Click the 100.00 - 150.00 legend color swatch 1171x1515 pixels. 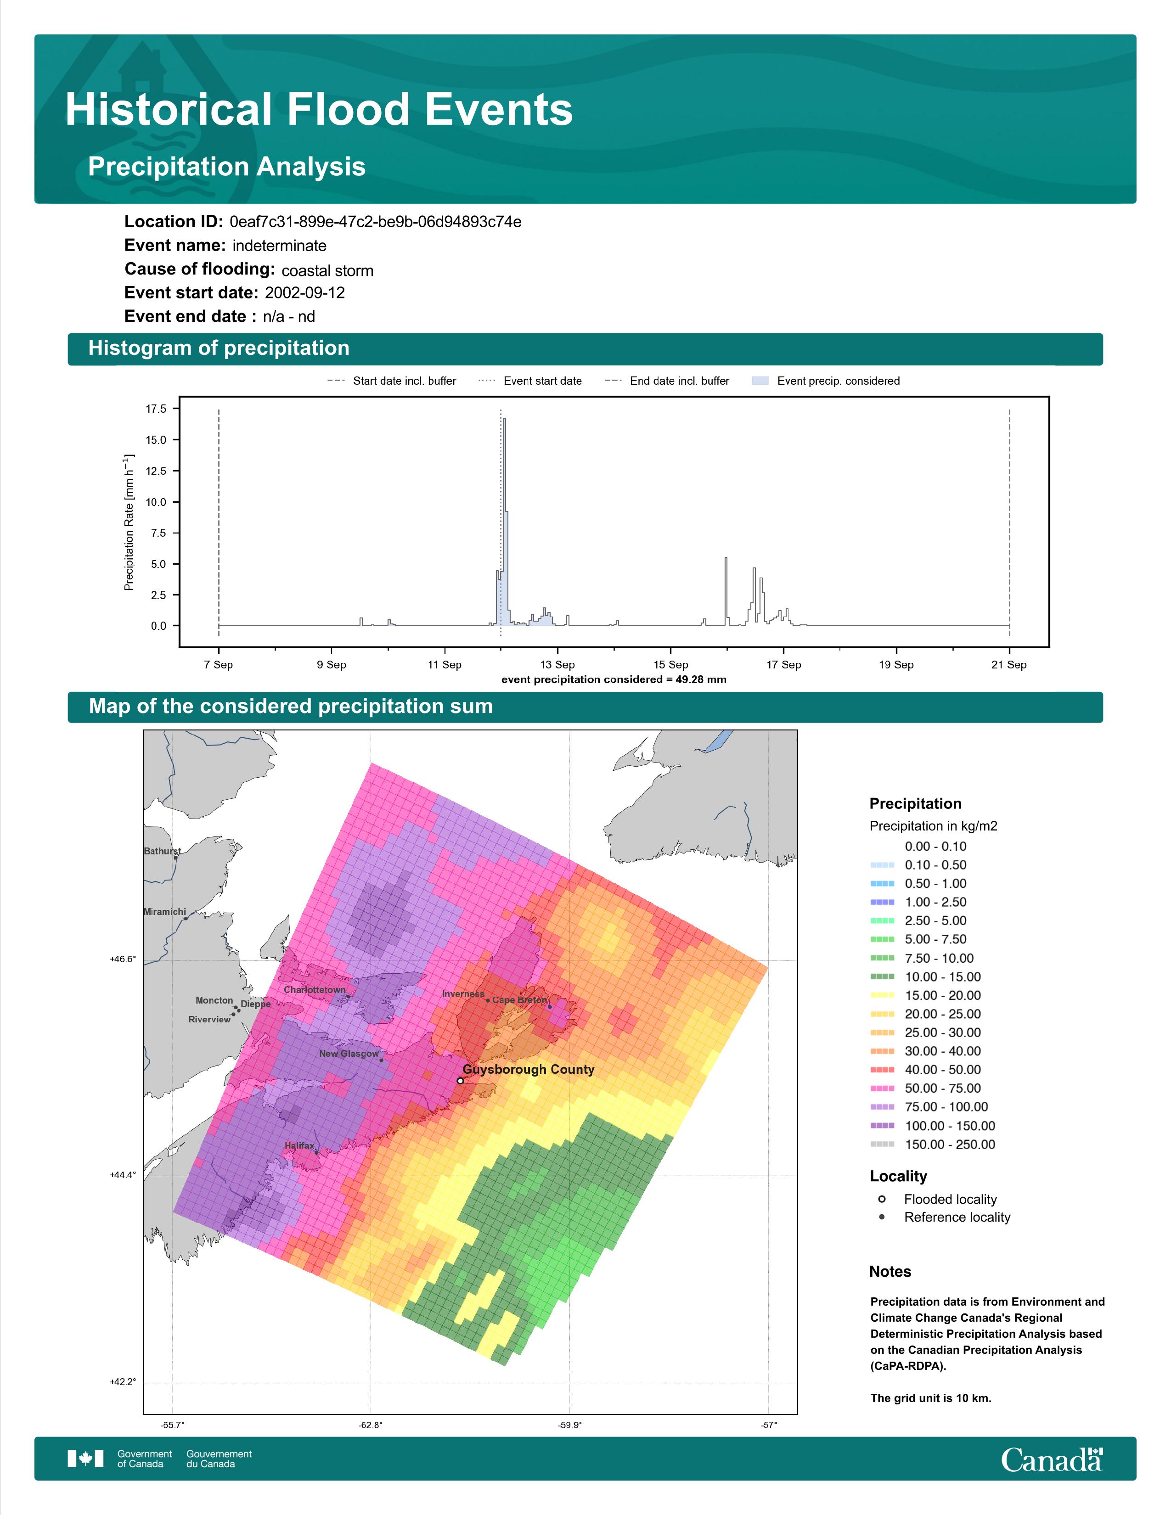[x=883, y=1126]
